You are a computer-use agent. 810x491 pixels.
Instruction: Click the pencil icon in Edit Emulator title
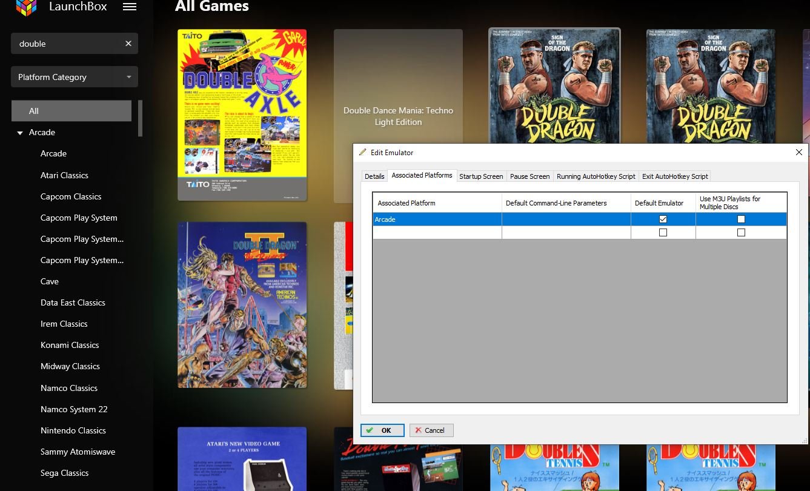click(363, 152)
